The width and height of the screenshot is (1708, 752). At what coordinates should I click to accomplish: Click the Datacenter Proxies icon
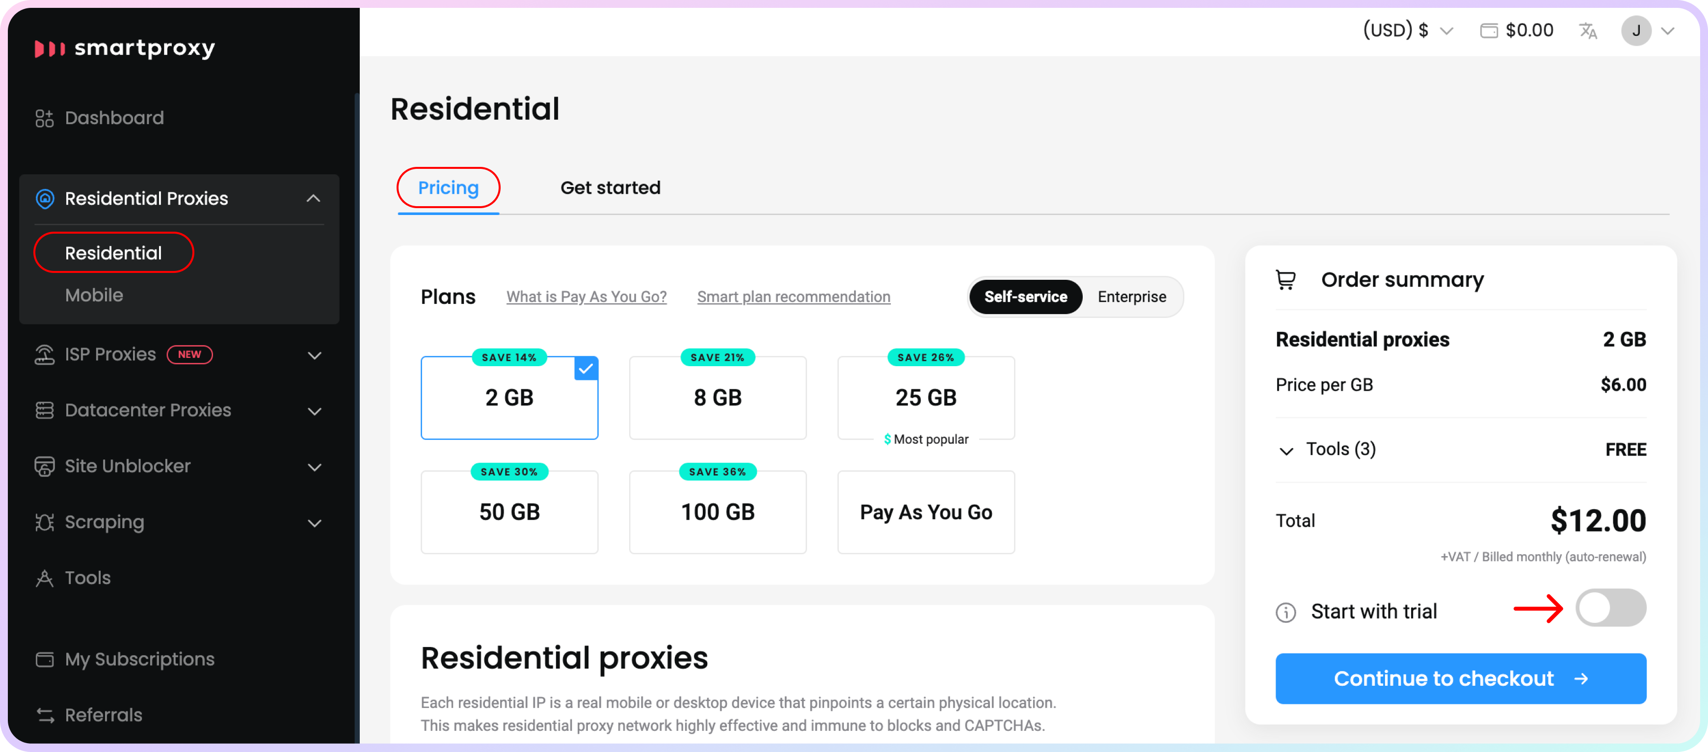tap(45, 411)
